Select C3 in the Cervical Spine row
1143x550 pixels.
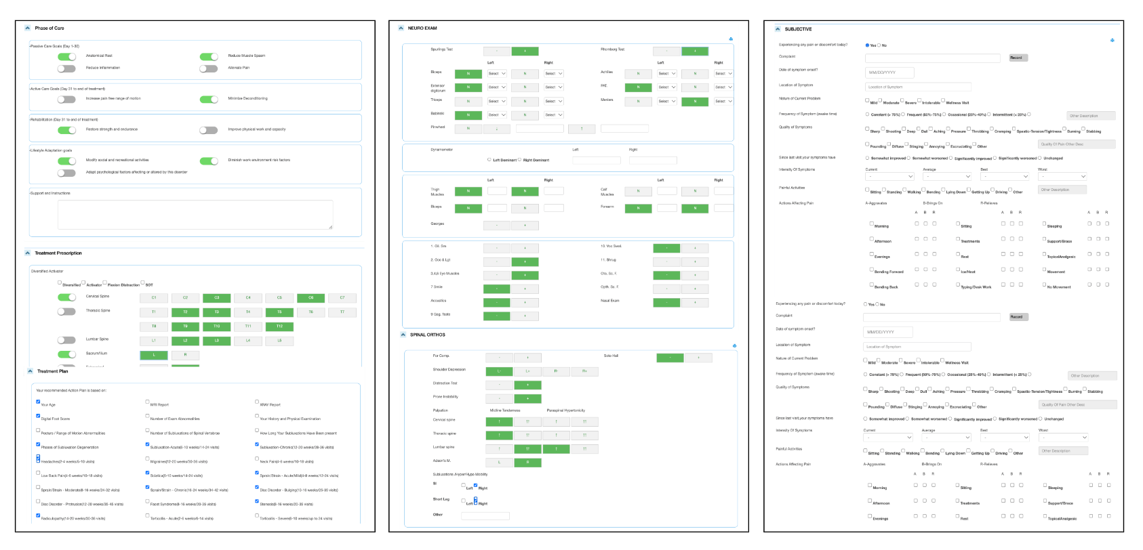click(x=217, y=298)
